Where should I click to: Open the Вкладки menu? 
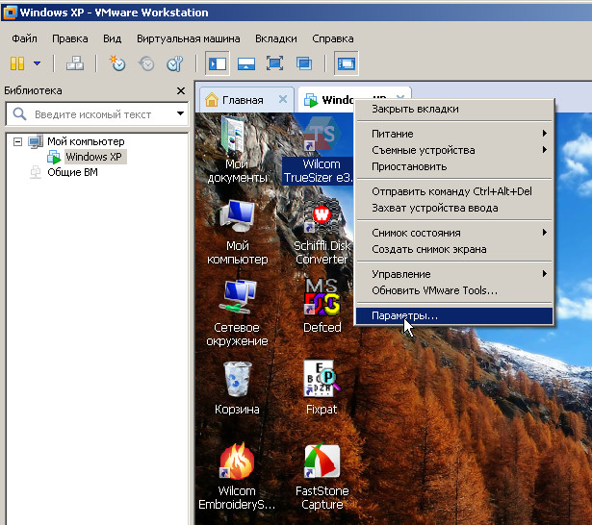coord(276,38)
